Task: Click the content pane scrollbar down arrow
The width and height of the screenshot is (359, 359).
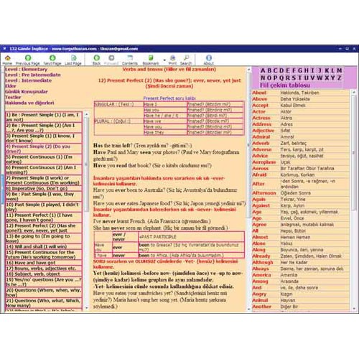Action: click(x=248, y=309)
